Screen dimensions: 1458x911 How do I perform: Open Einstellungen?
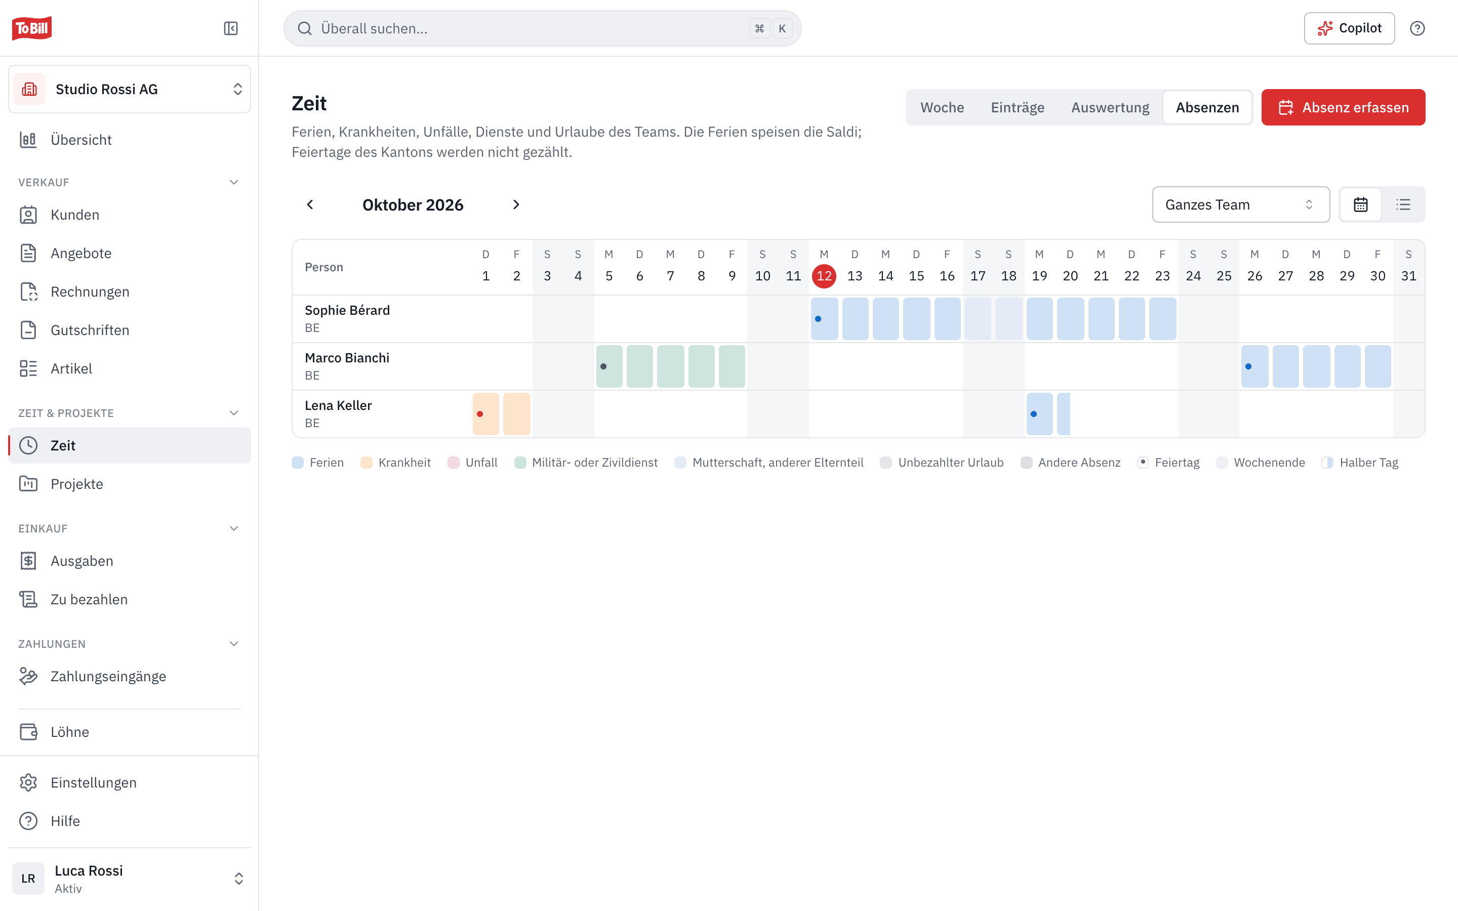pyautogui.click(x=130, y=782)
